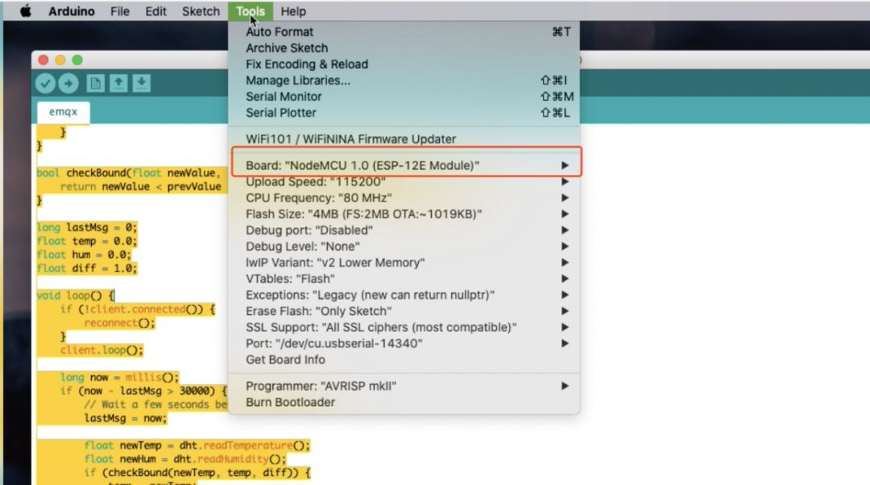This screenshot has height=485, width=870.
Task: Click the Verify checkmark toolbar icon
Action: pos(45,83)
